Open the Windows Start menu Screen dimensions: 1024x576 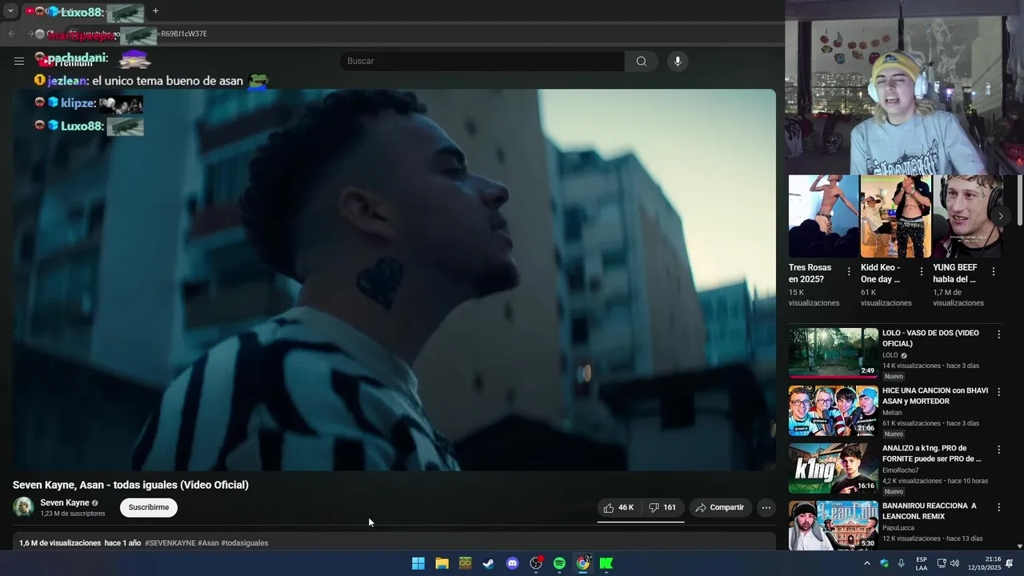pos(418,563)
